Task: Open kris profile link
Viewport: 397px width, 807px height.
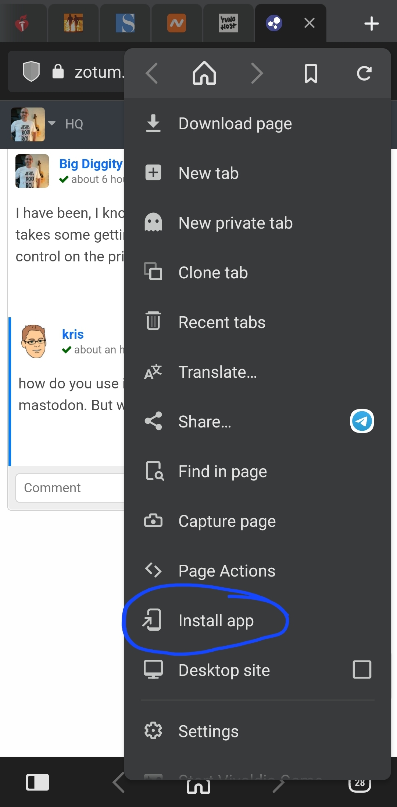Action: click(x=73, y=334)
